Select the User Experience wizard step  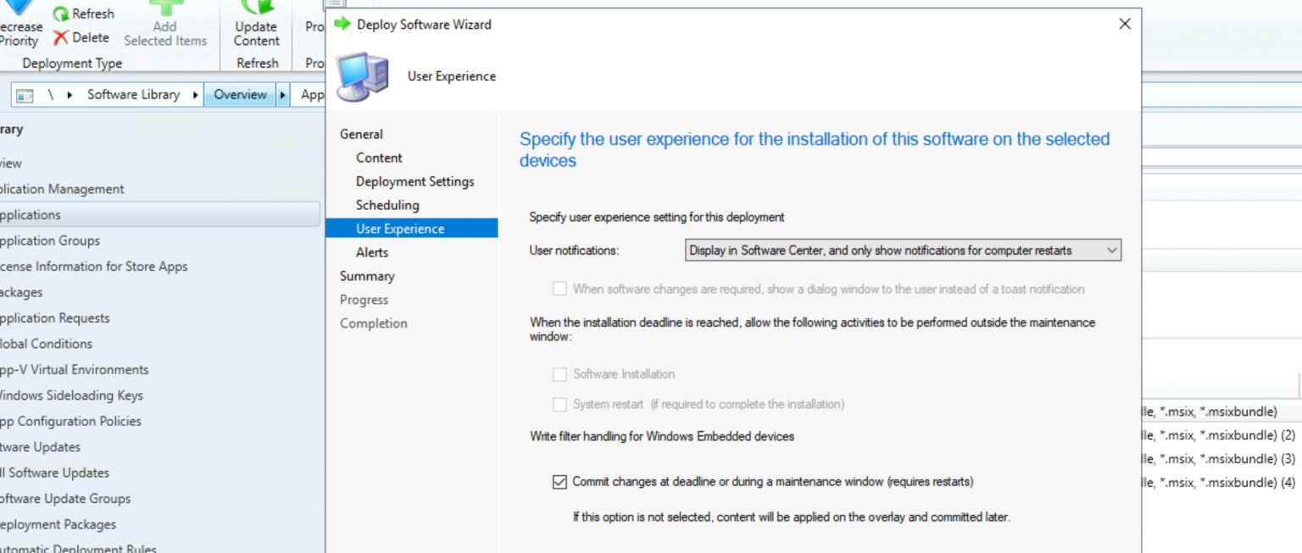coord(412,229)
